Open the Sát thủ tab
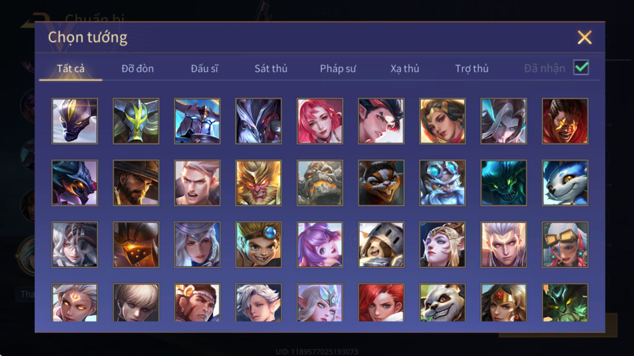Viewport: 634px width, 356px height. [271, 69]
